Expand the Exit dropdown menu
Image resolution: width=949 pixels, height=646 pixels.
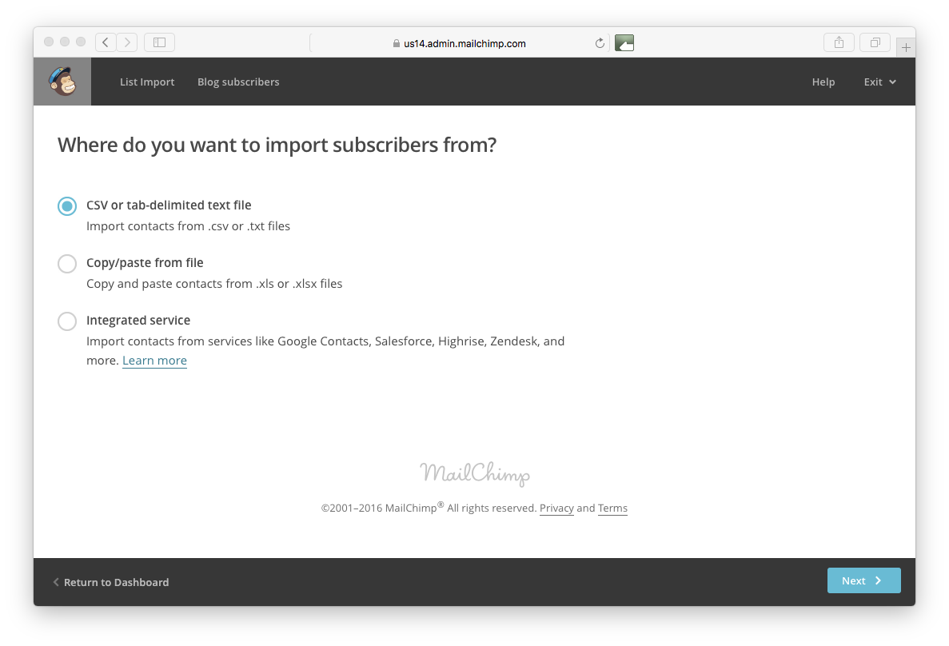point(879,82)
